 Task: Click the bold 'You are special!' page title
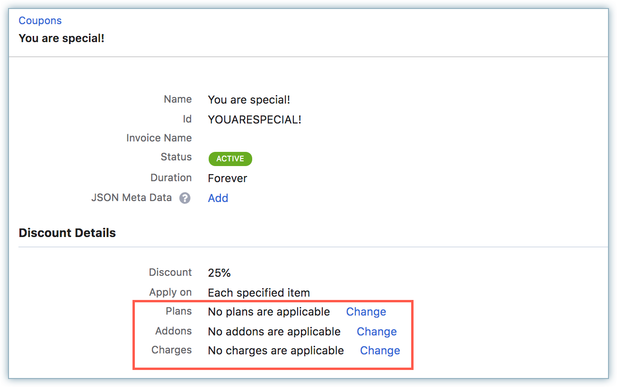click(62, 38)
